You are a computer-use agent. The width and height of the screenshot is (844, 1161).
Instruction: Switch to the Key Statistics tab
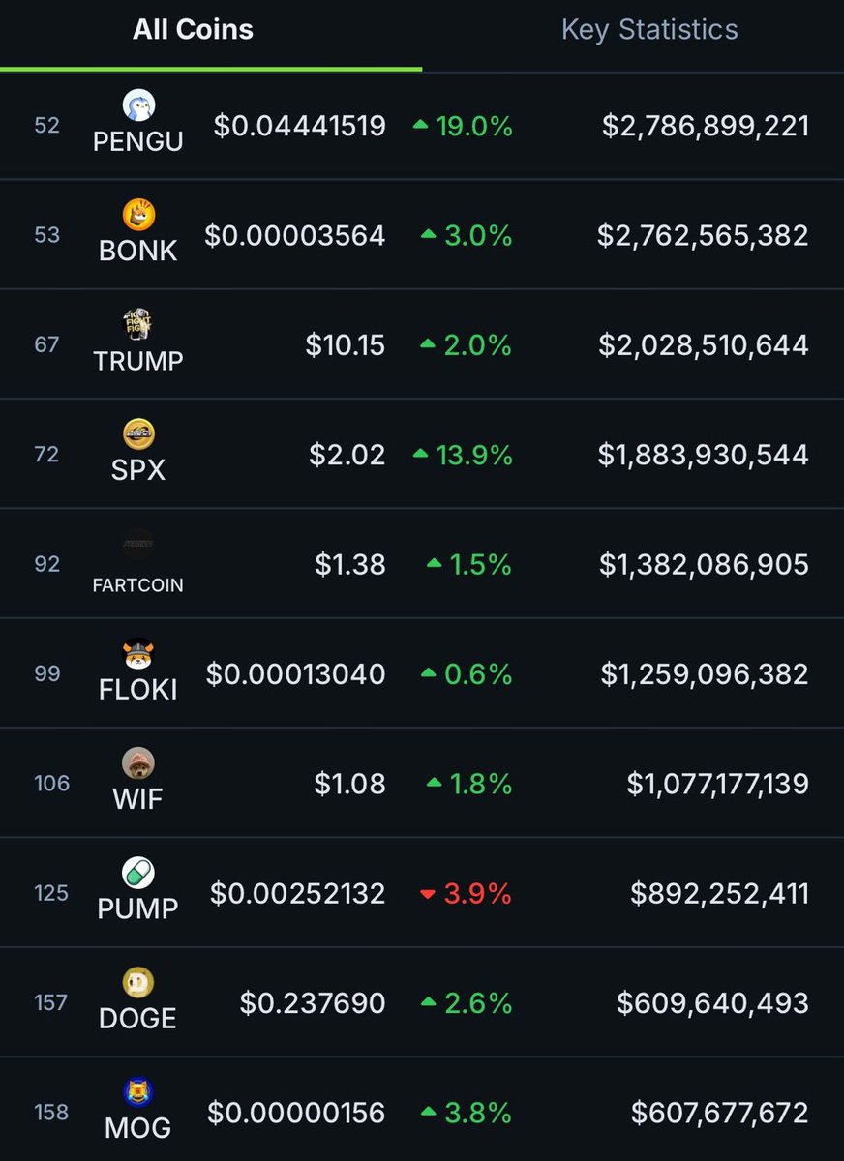649,29
